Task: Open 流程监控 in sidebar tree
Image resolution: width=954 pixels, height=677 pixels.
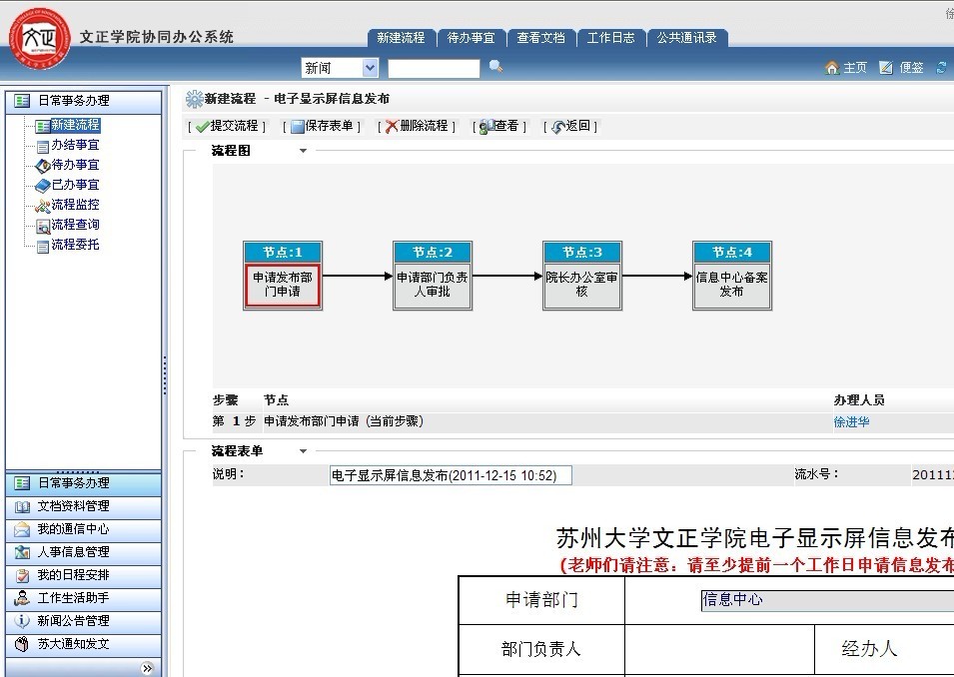Action: click(x=75, y=205)
